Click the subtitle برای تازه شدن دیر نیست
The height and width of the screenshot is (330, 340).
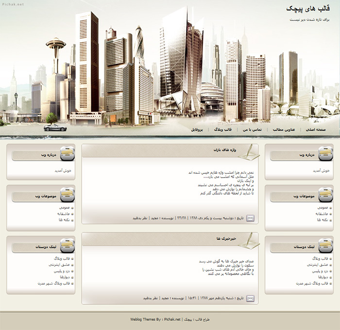pos(310,19)
